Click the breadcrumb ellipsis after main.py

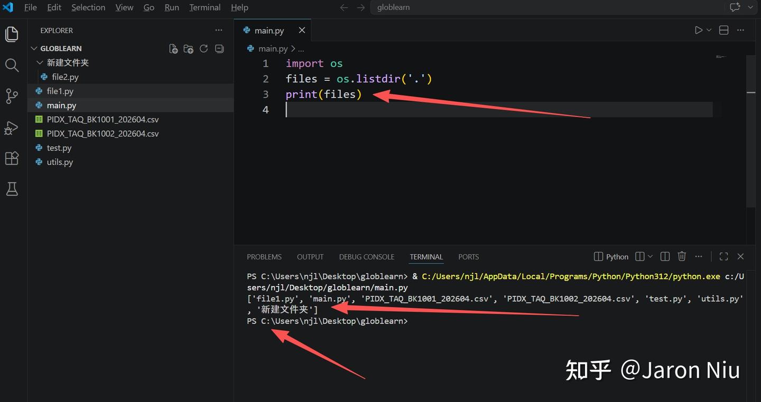301,49
